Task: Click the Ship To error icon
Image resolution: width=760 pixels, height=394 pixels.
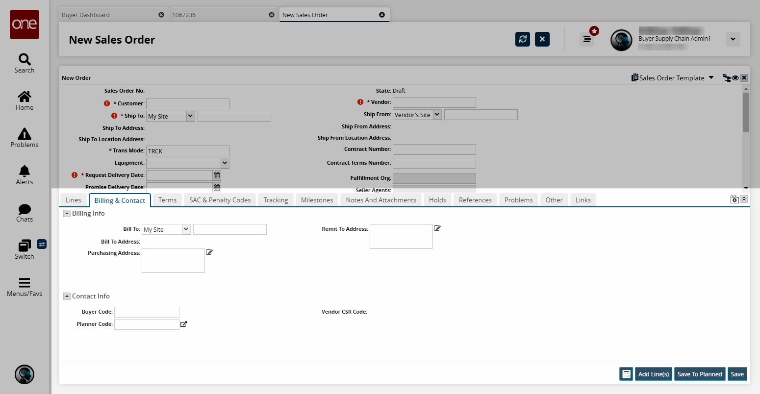Action: coord(114,116)
